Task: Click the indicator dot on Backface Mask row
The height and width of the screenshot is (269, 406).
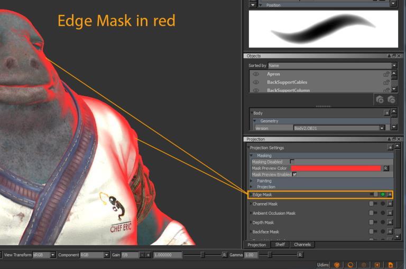Action: pyautogui.click(x=383, y=232)
